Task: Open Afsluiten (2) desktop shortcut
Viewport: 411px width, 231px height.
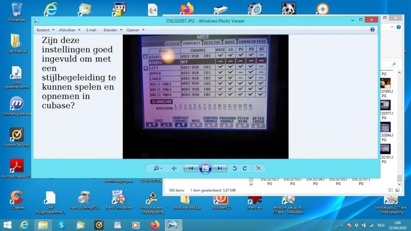Action: pyautogui.click(x=221, y=203)
